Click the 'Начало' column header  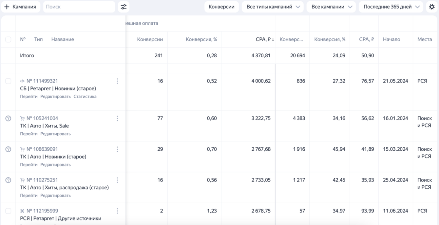(x=391, y=39)
